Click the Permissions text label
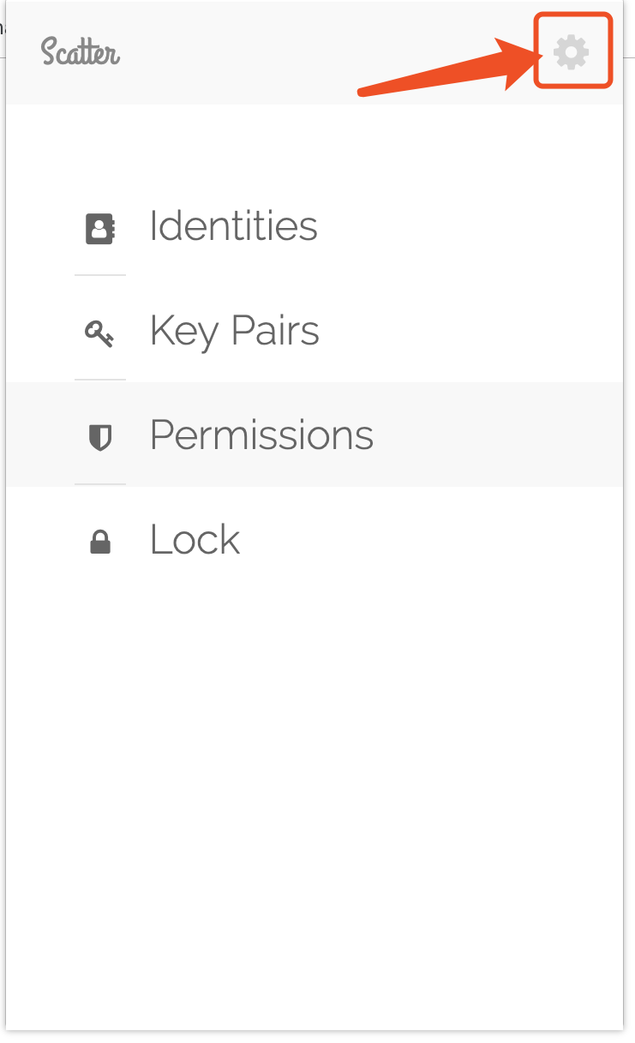This screenshot has width=635, height=1043. 261,435
